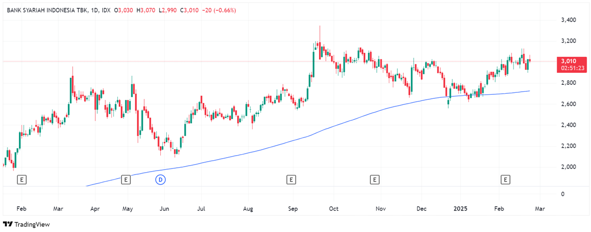Image resolution: width=591 pixels, height=232 pixels.
Task: Click the BANK SYARIAH INDONESIA TBK symbol title
Action: tap(47, 10)
